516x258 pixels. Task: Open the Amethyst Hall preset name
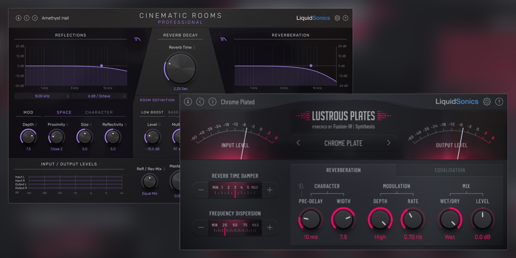(55, 18)
